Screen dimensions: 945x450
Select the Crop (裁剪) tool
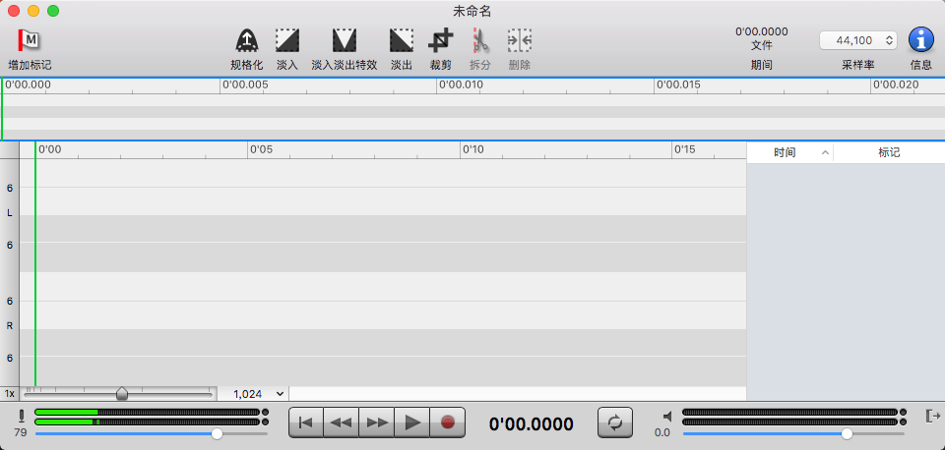tap(441, 40)
